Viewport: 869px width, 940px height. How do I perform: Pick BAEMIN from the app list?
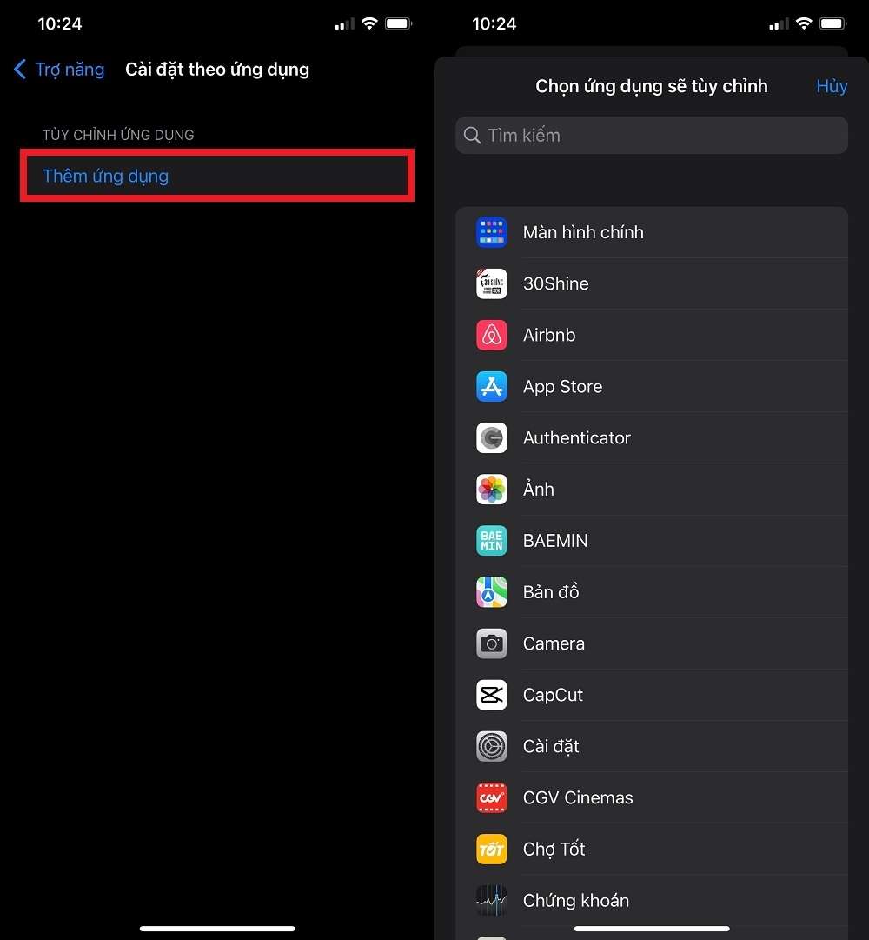point(555,540)
